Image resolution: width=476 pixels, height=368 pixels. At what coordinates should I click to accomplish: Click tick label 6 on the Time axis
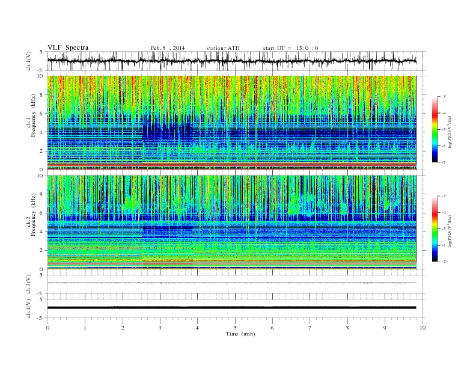(x=272, y=328)
